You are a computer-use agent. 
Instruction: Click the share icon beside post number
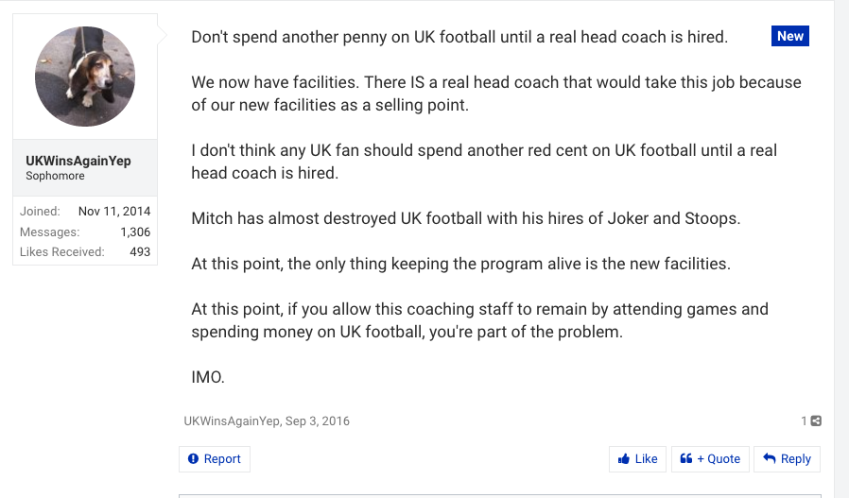pos(816,421)
